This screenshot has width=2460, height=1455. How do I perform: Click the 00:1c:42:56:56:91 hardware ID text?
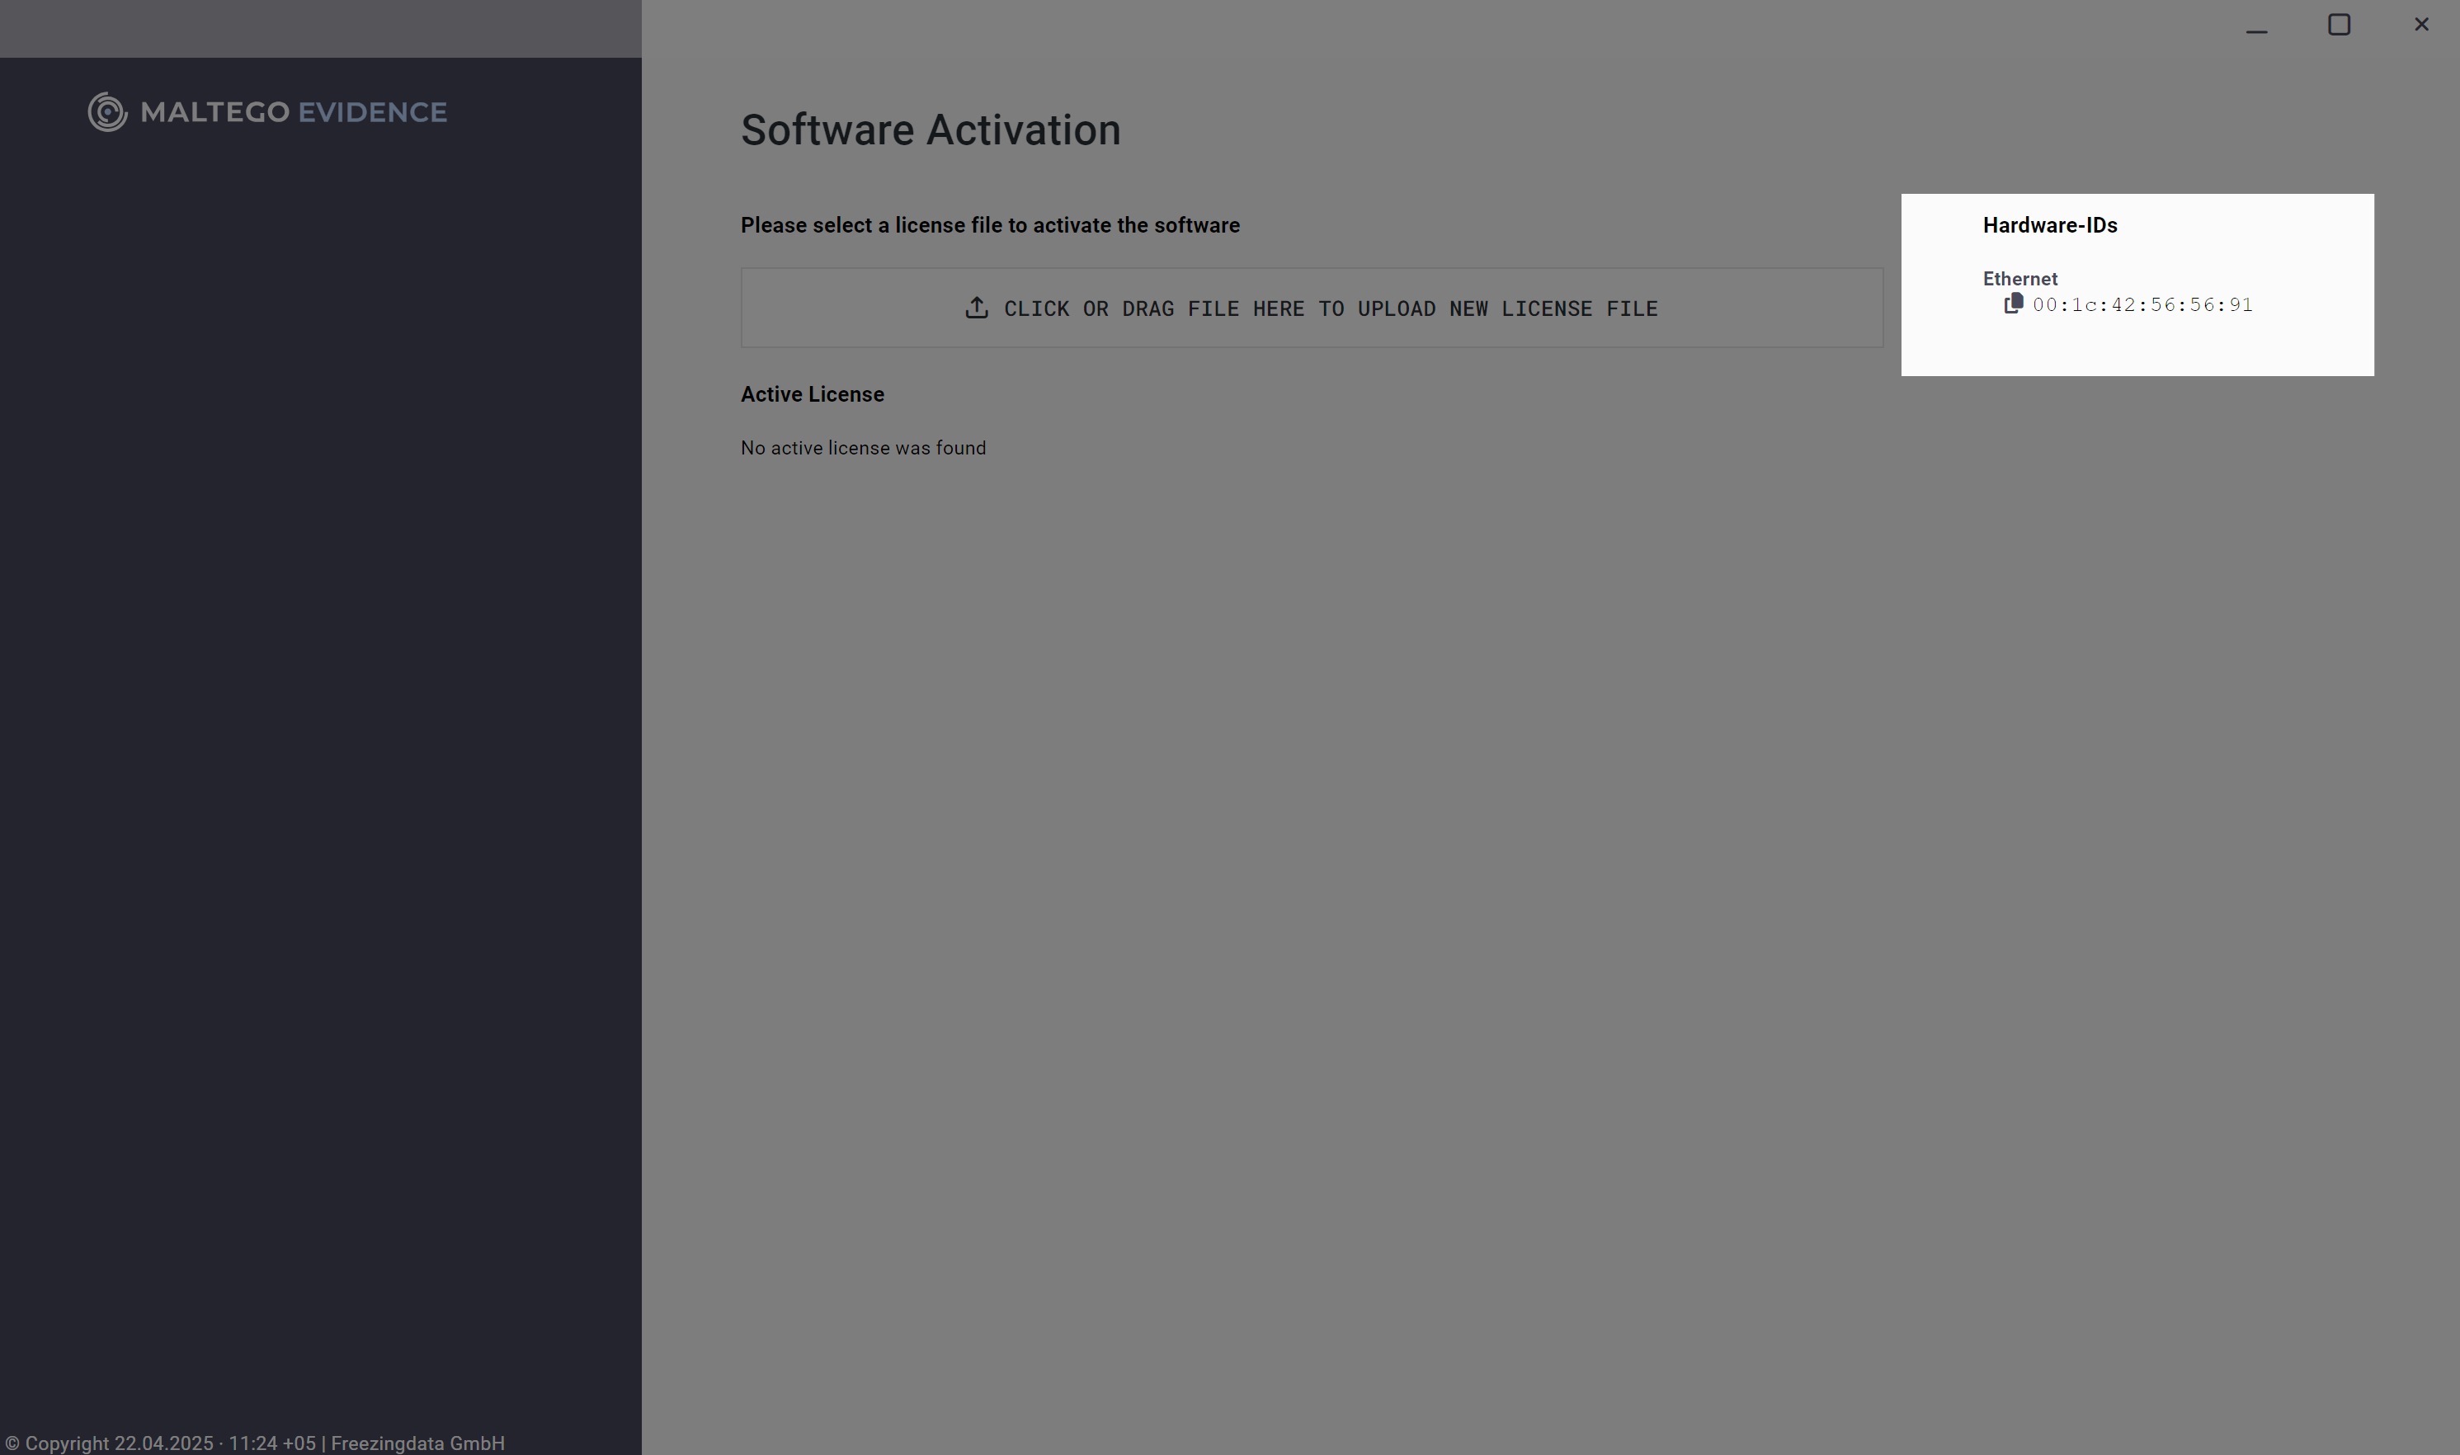[2142, 305]
